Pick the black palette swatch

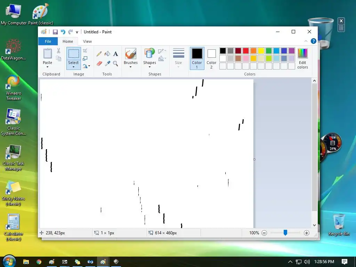click(223, 51)
